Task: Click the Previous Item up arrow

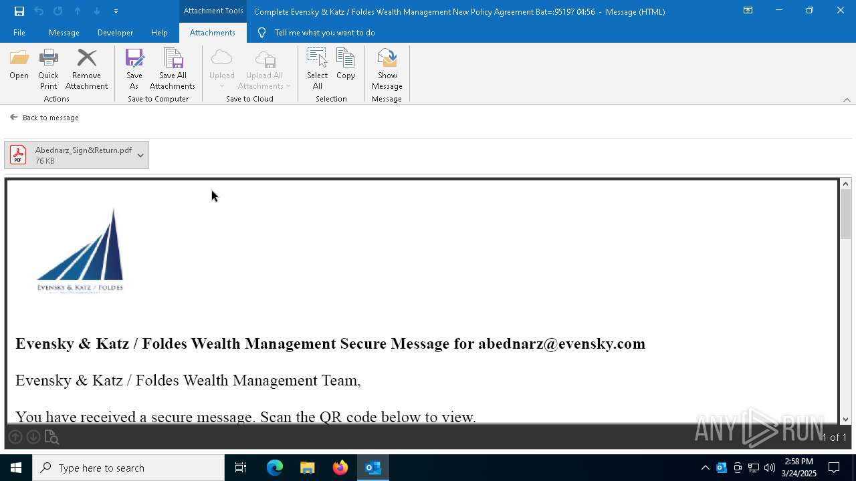Action: pos(78,11)
